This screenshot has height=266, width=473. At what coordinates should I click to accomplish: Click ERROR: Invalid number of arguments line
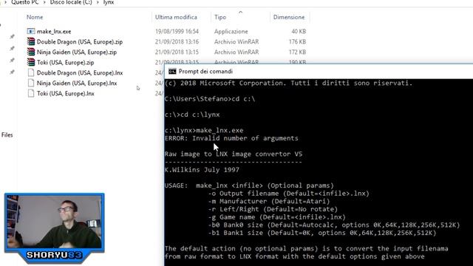[231, 138]
